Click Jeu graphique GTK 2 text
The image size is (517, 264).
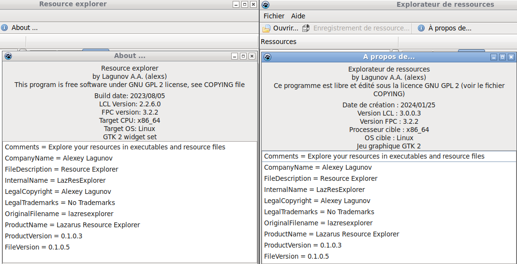pyautogui.click(x=389, y=146)
